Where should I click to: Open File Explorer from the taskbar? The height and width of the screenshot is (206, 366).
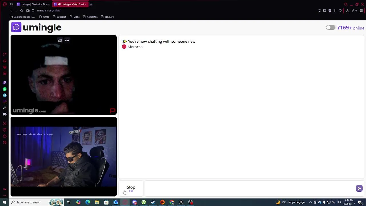tap(97, 202)
